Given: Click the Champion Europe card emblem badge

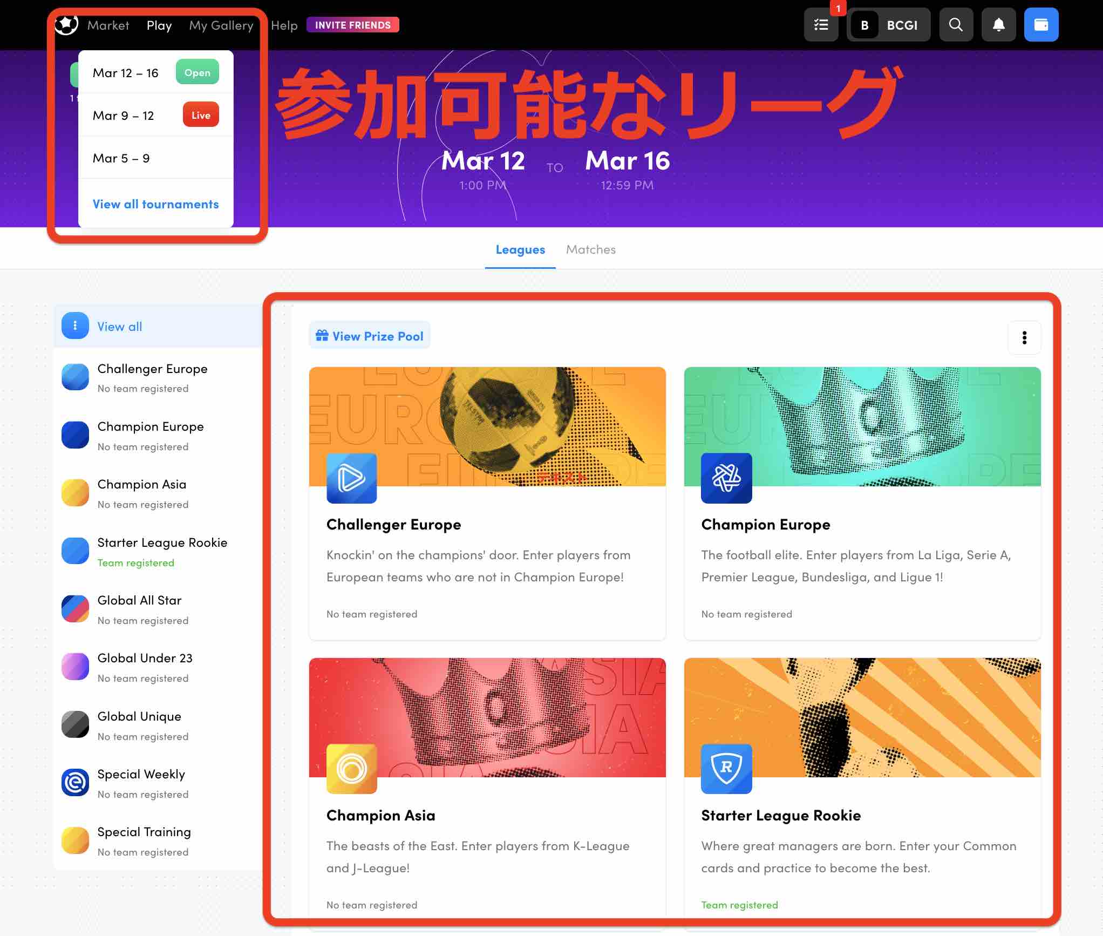Looking at the screenshot, I should tap(726, 478).
